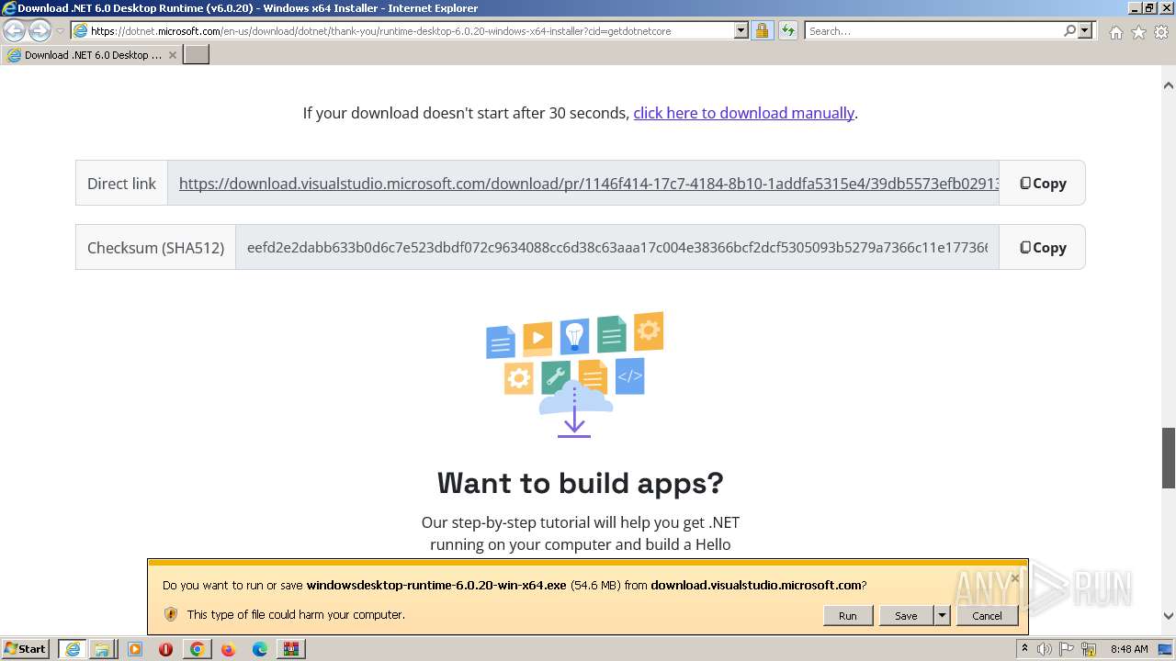Open the Direct link download URL

coord(589,184)
